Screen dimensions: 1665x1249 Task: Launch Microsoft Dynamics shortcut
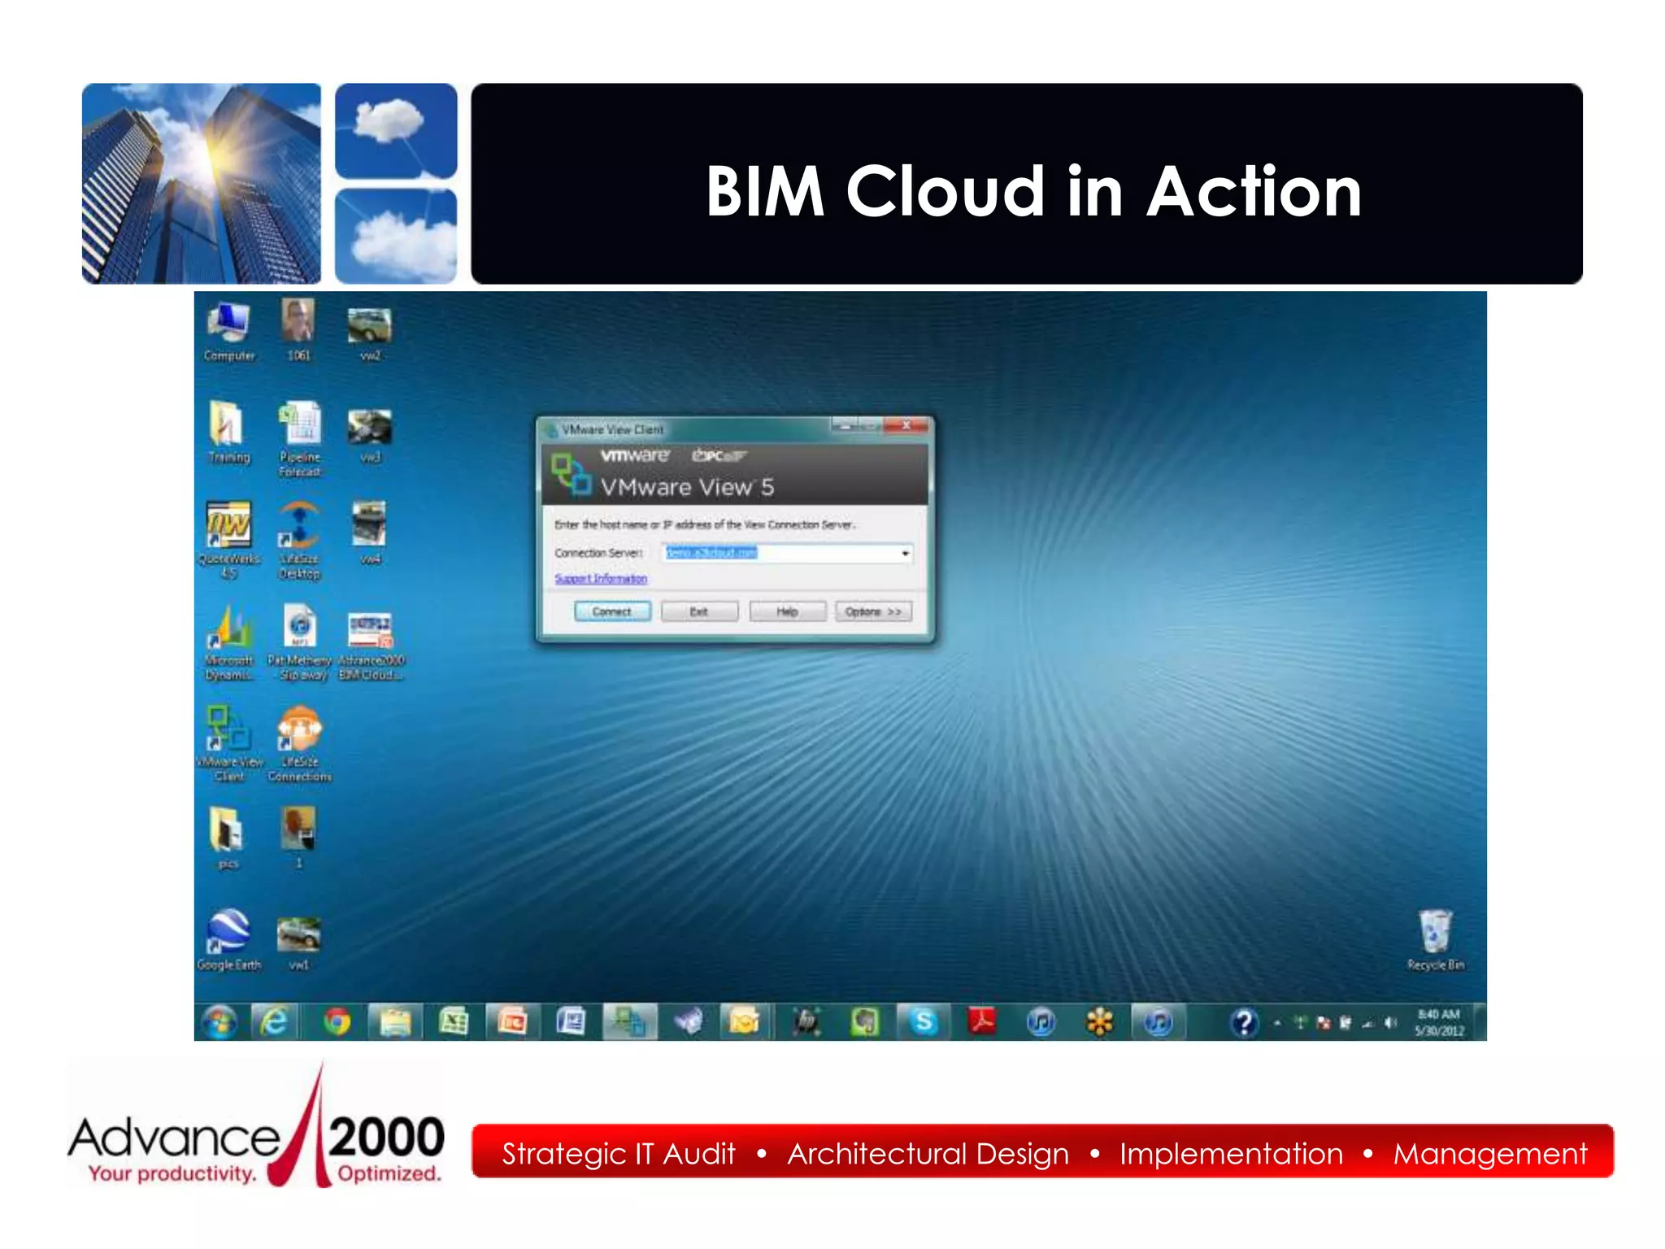tap(228, 642)
